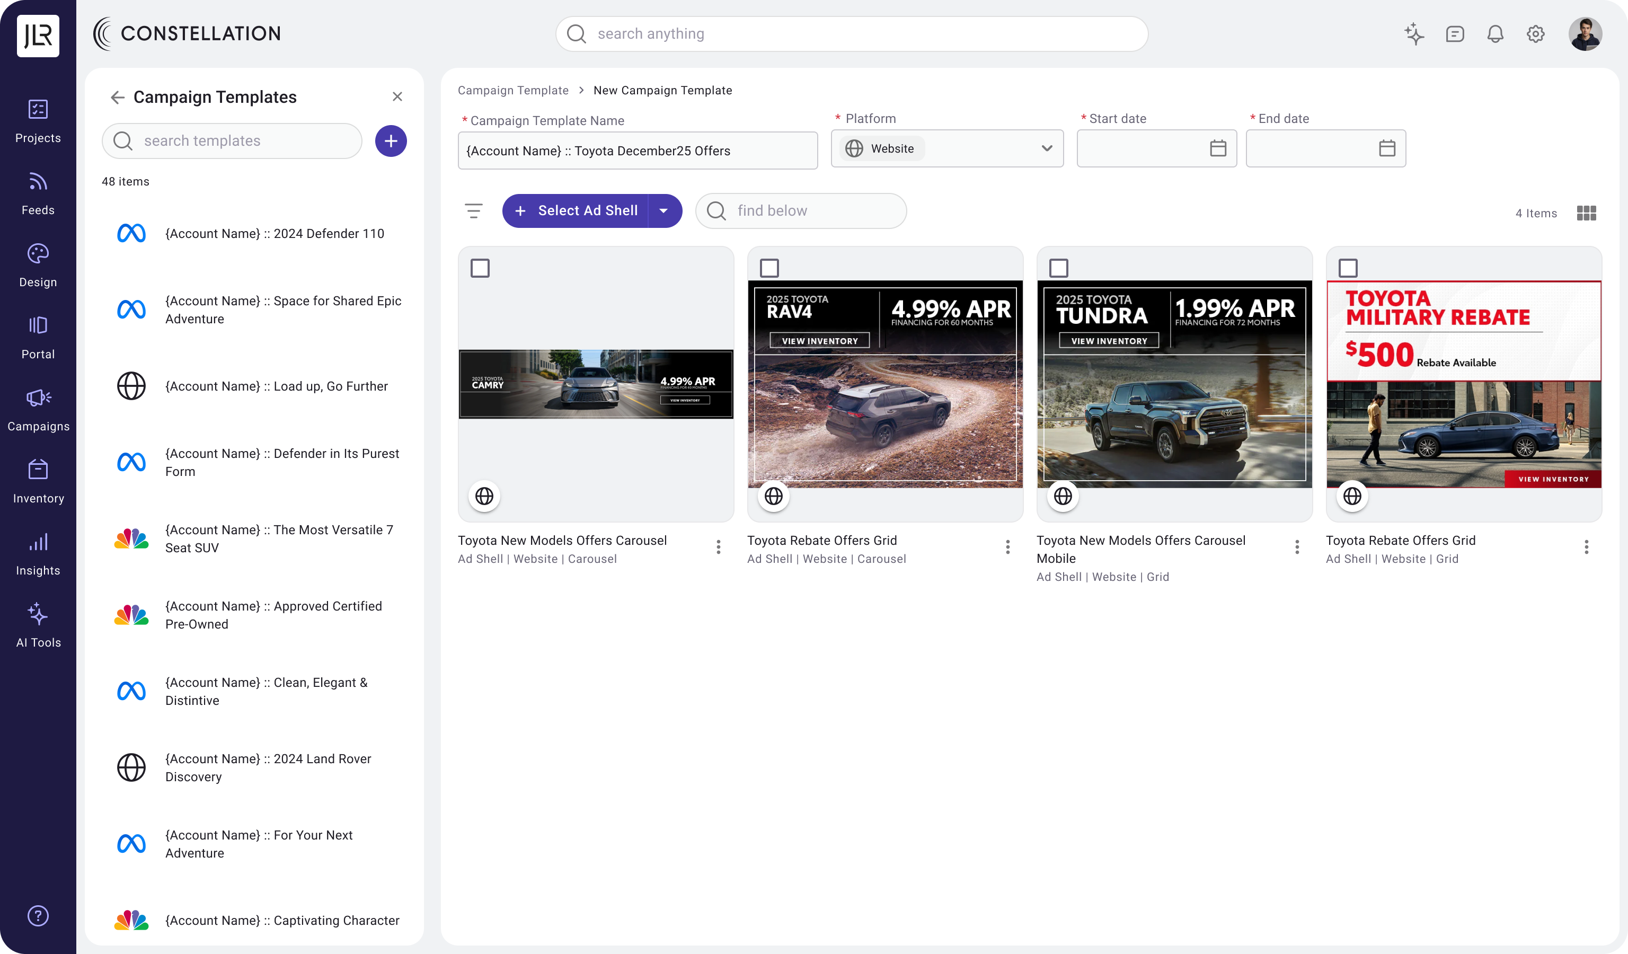Open the help question mark icon

[38, 915]
